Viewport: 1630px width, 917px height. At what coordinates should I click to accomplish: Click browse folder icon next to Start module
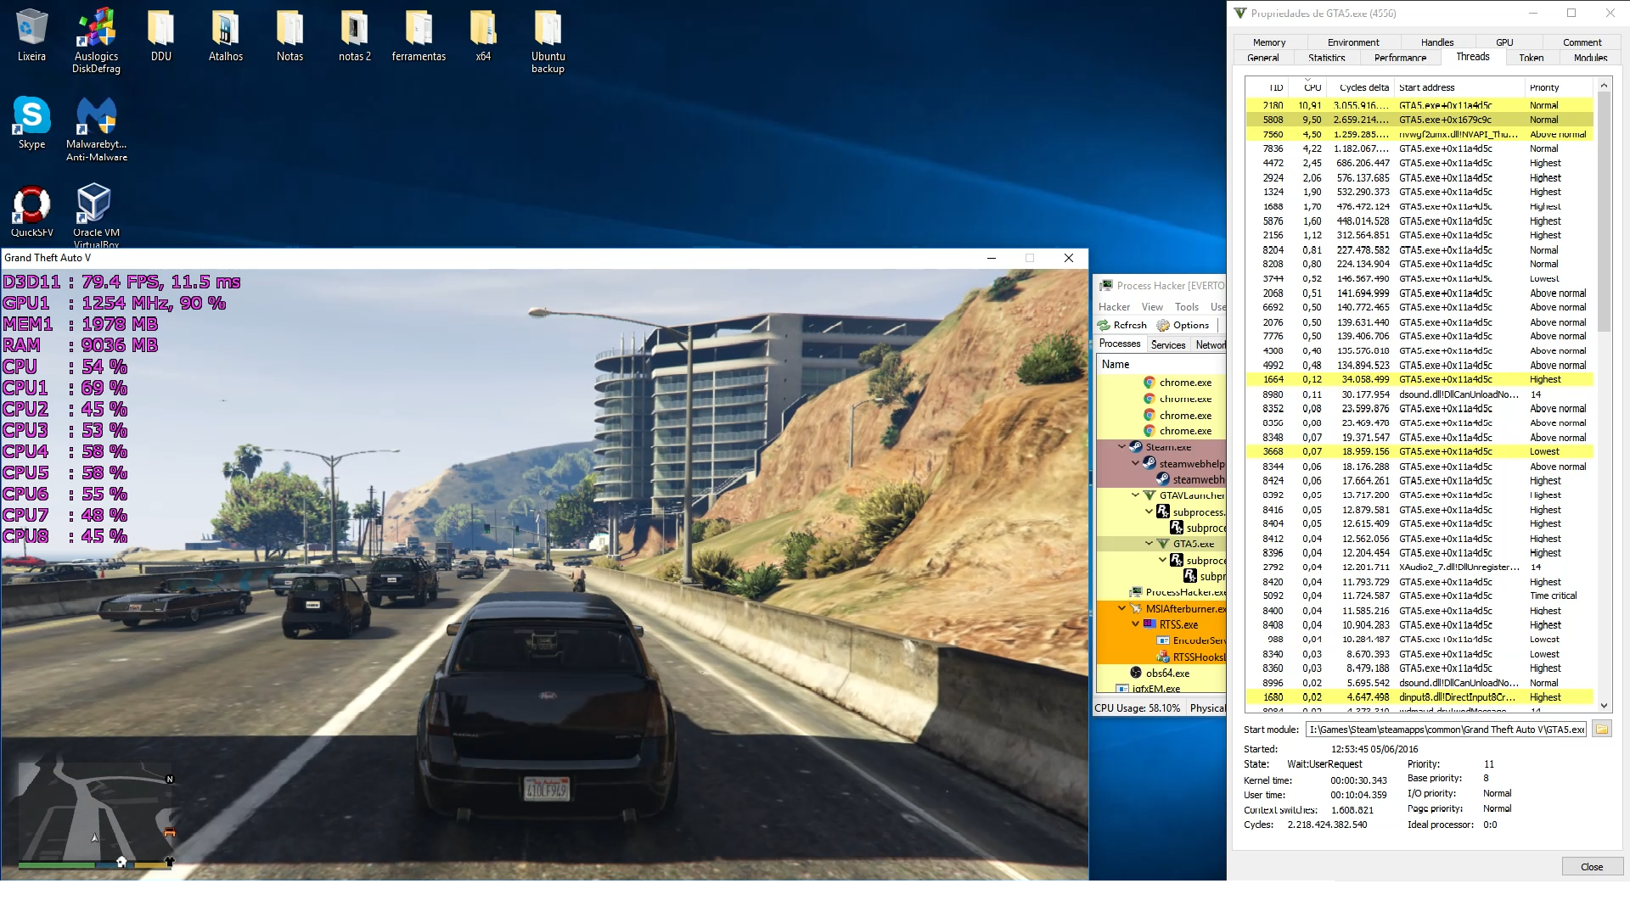[x=1601, y=729]
